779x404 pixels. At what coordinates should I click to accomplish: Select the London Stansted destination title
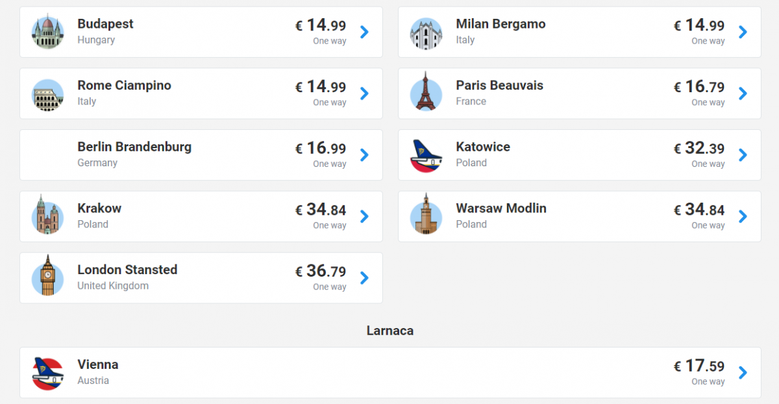[127, 270]
